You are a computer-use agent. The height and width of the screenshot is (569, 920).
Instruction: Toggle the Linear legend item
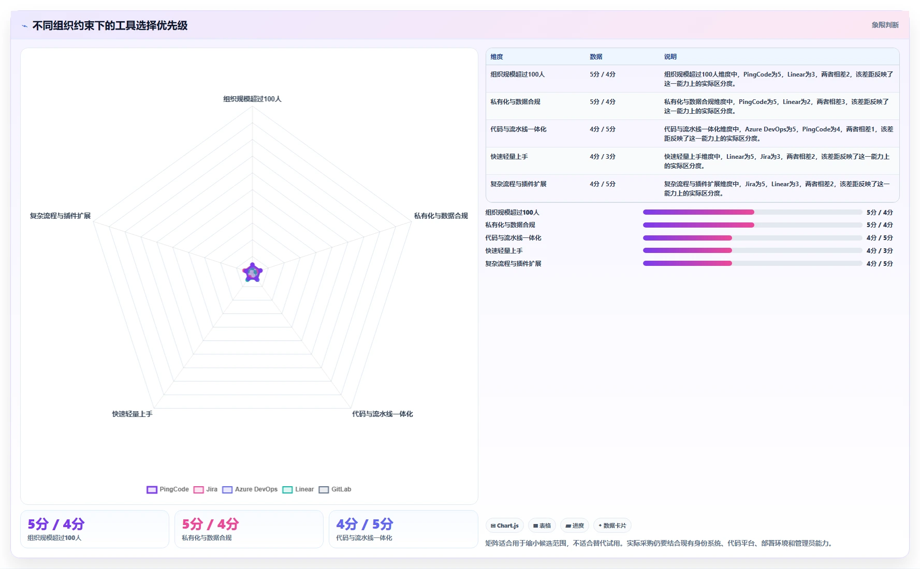(x=298, y=489)
